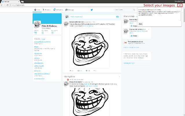
Task: Click the Change trends link
Action: click(x=43, y=39)
